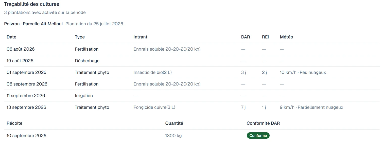
Task: Click the Météo column header
Action: click(287, 37)
